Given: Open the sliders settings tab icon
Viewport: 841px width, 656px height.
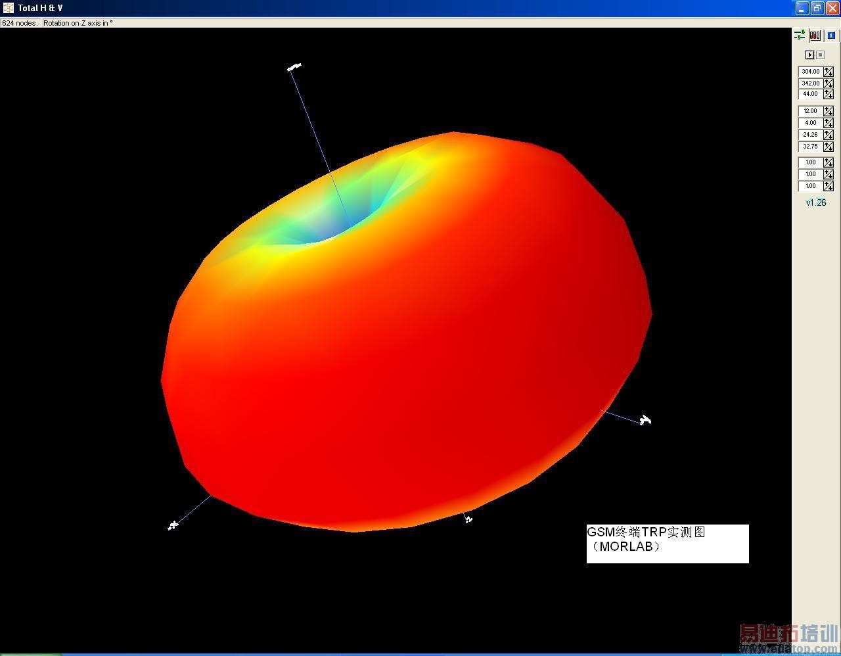Looking at the screenshot, I should pyautogui.click(x=800, y=35).
